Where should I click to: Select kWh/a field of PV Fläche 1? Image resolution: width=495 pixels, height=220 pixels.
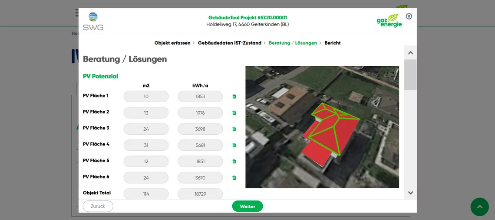(x=200, y=96)
